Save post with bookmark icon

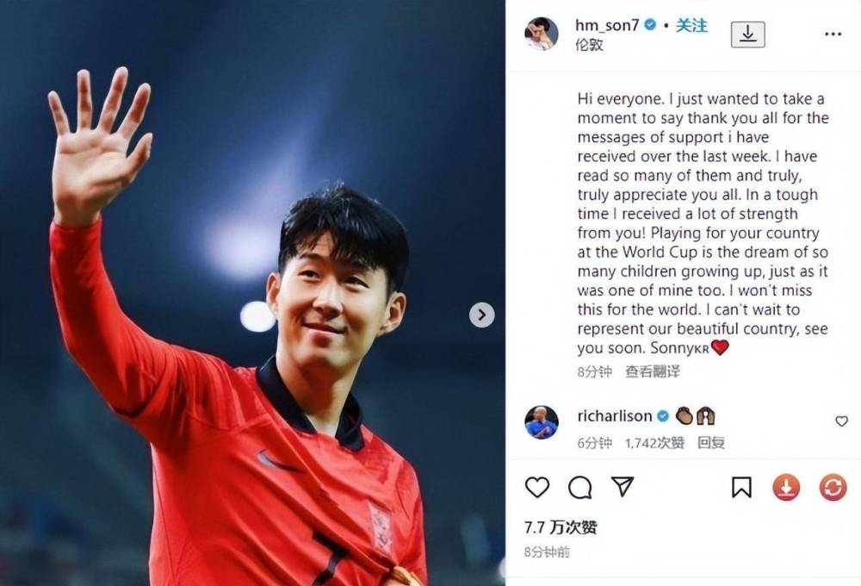tap(741, 488)
